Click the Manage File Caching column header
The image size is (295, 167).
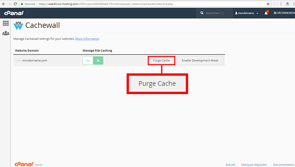click(x=97, y=50)
